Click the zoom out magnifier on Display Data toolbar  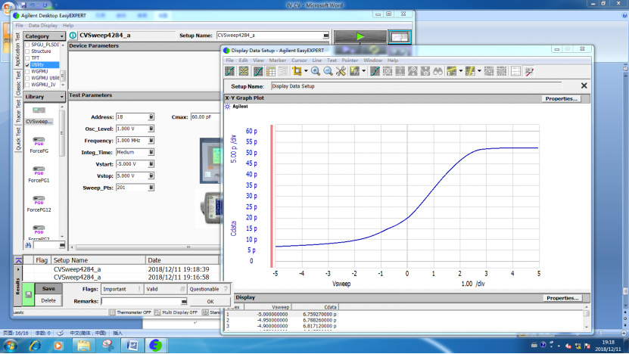(x=329, y=71)
